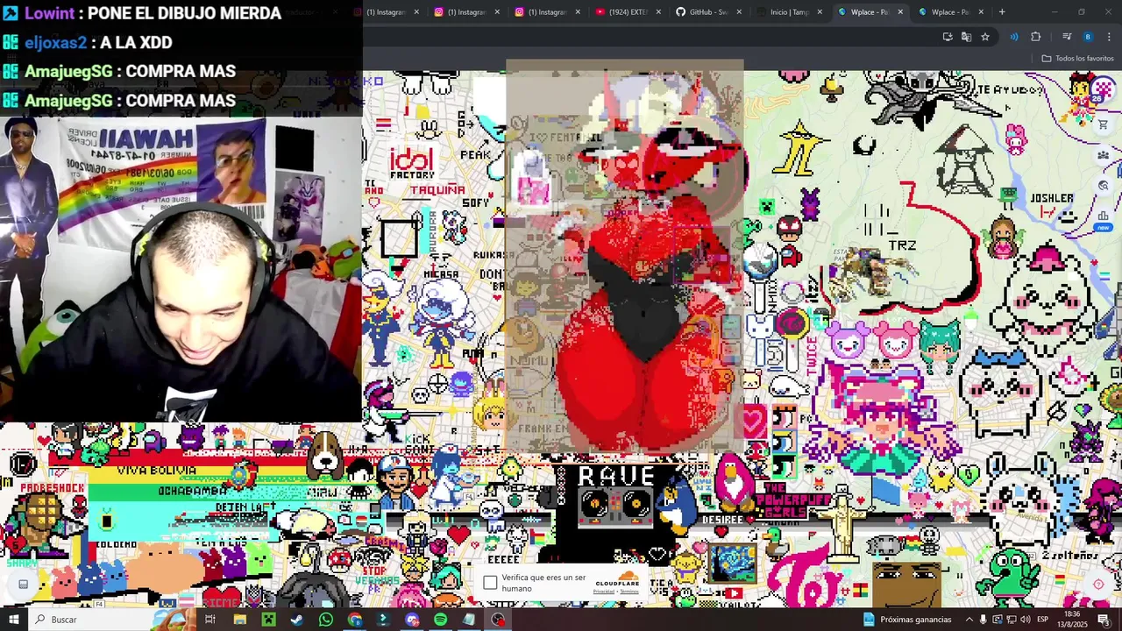
Task: Switch the ESP keyboard language indicator
Action: (1043, 620)
